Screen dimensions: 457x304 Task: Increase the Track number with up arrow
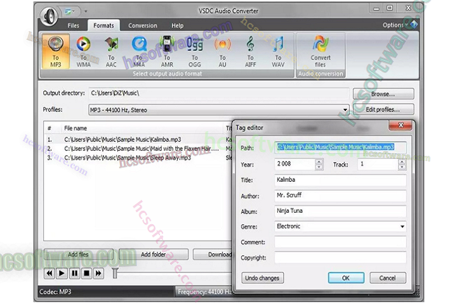[x=402, y=161]
